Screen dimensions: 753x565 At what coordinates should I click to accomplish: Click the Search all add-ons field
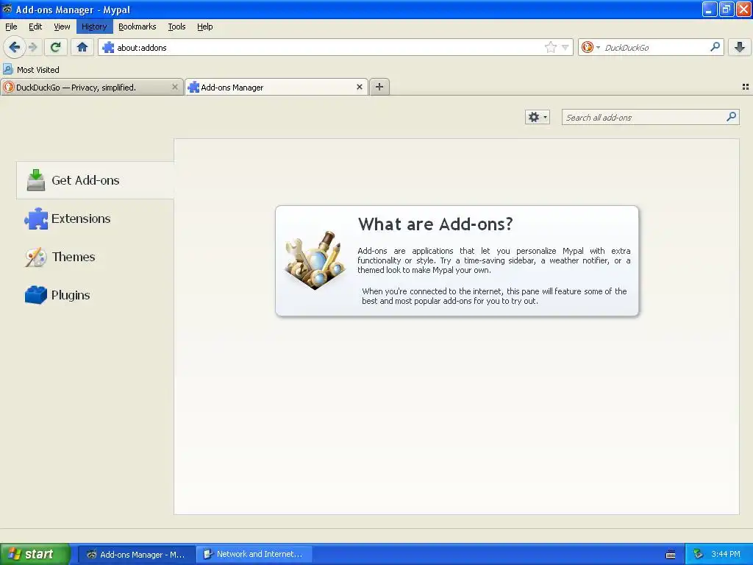650,117
